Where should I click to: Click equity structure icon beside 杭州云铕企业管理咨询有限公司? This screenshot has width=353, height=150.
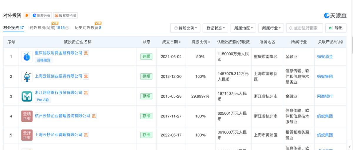tap(94, 116)
